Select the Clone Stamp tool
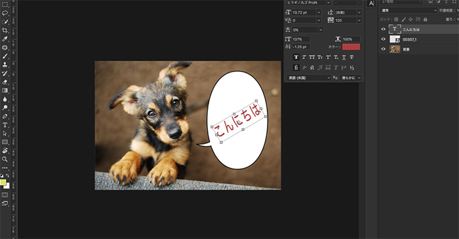The image size is (459, 239). (x=5, y=65)
